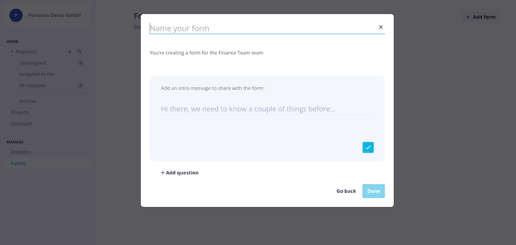Click the Done button
The height and width of the screenshot is (245, 516).
pos(373,191)
